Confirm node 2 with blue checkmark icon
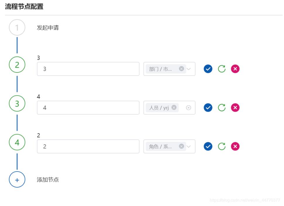284x206 pixels. 208,69
